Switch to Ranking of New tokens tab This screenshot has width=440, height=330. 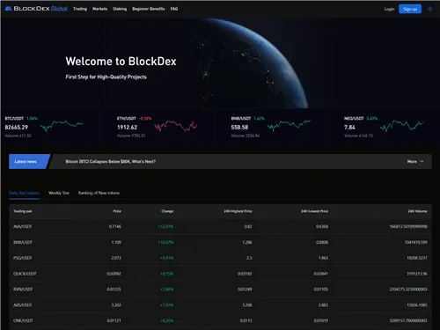tap(99, 193)
